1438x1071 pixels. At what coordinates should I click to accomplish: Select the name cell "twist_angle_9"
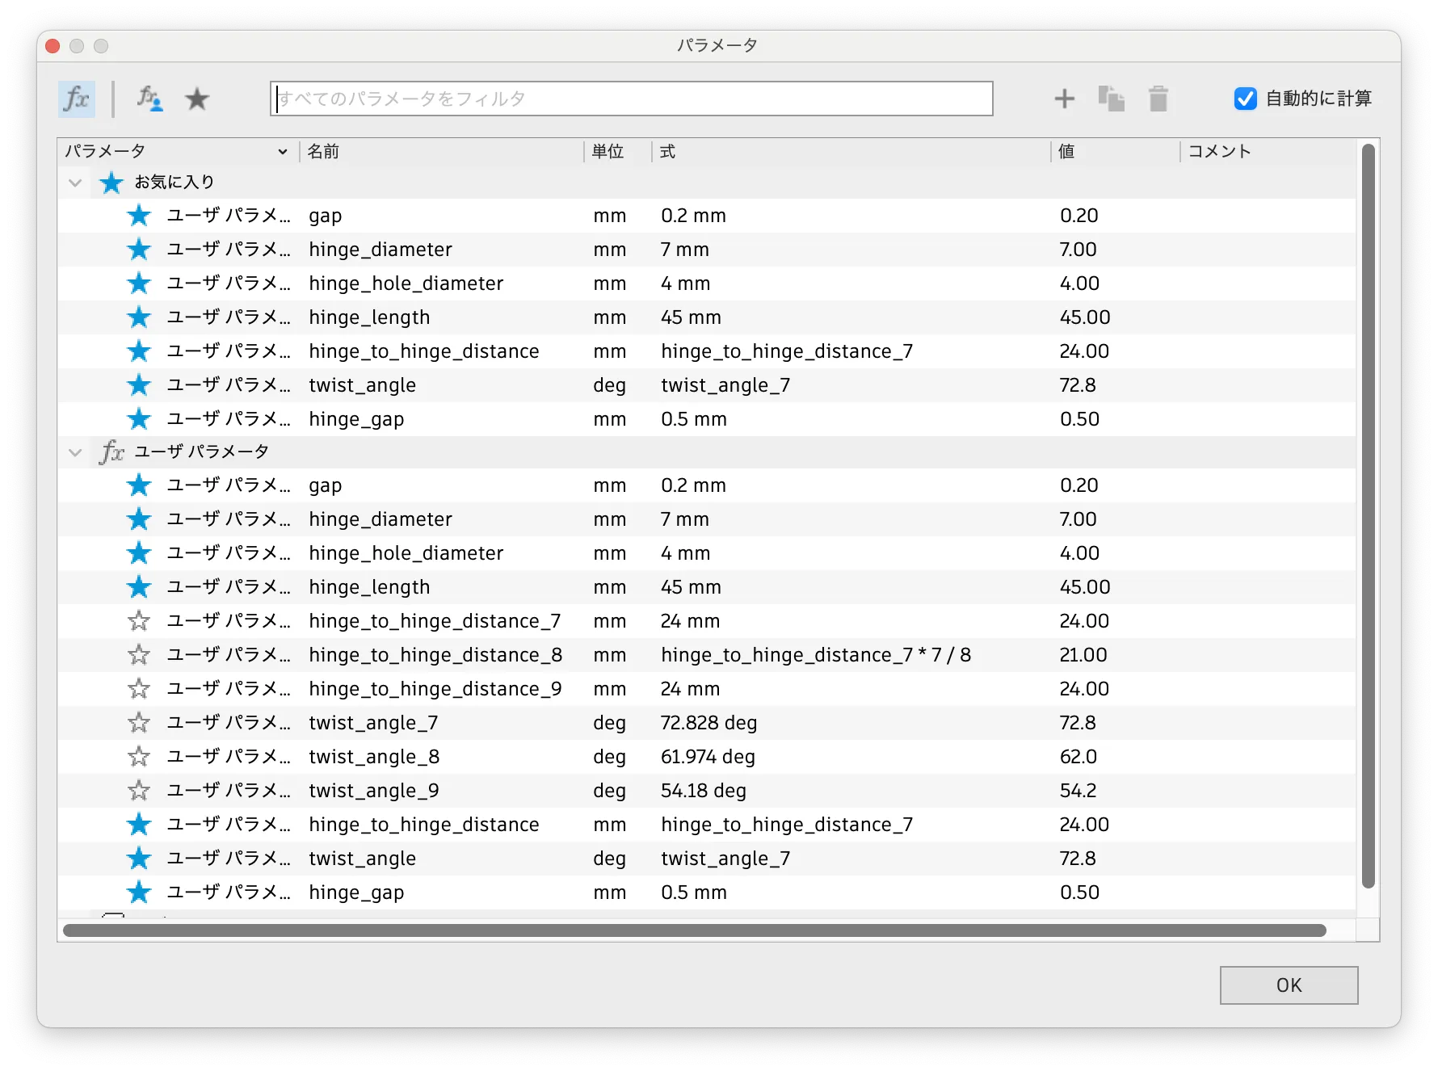(374, 791)
